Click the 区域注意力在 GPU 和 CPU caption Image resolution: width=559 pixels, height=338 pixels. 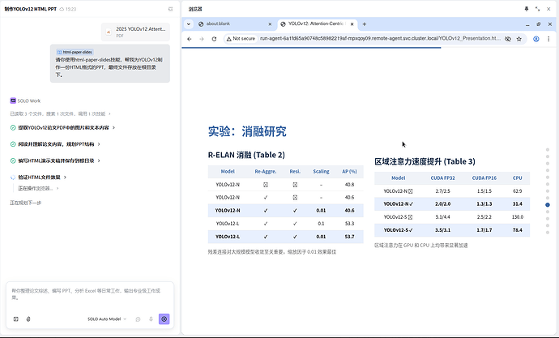(421, 246)
